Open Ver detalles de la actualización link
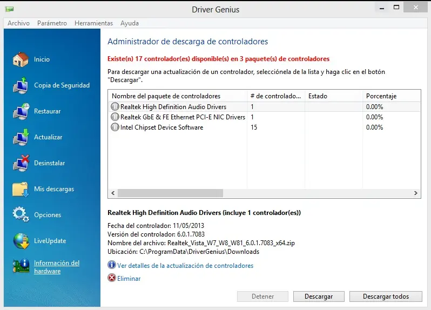 [185, 266]
